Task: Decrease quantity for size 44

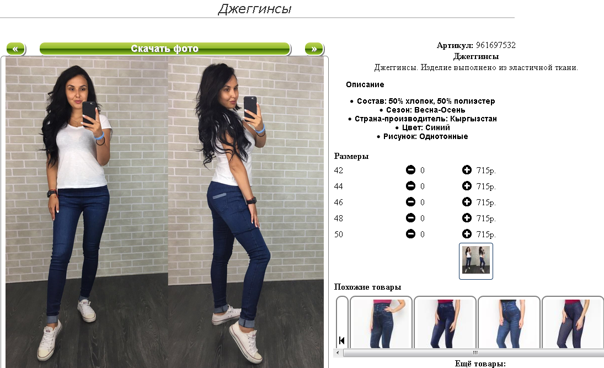Action: (x=410, y=186)
